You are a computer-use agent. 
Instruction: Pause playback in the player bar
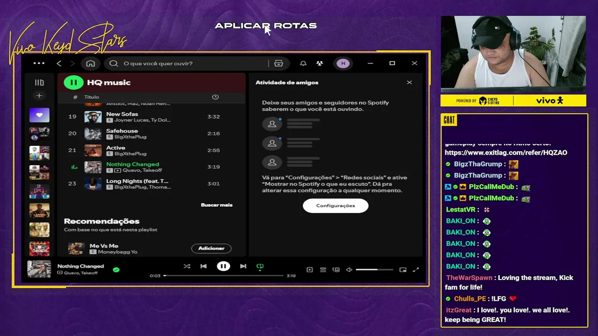click(x=223, y=266)
